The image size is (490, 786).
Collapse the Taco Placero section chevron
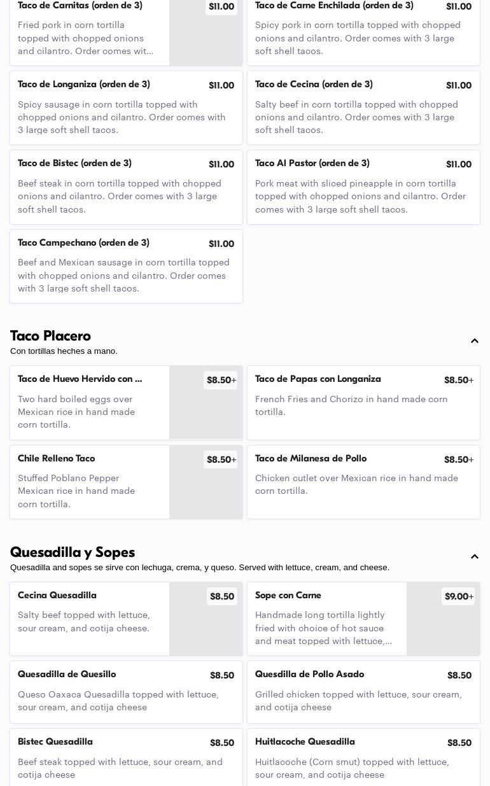(x=475, y=341)
